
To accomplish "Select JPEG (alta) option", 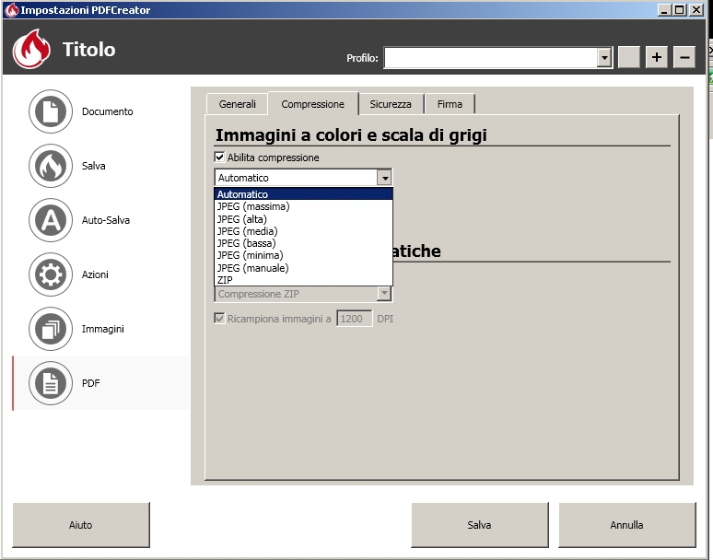I will (303, 219).
